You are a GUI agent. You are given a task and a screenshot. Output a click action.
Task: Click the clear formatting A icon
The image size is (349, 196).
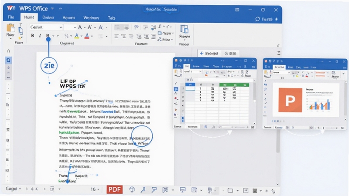coord(101,27)
